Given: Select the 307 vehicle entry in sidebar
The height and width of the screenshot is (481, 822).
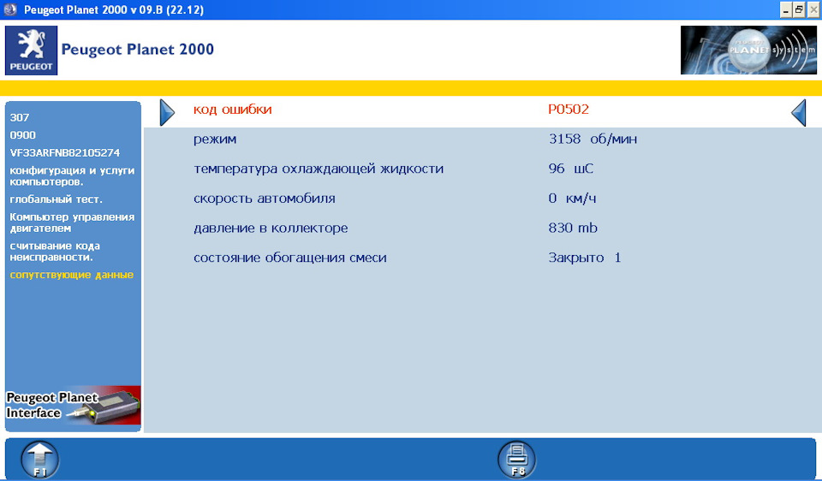Looking at the screenshot, I should (20, 117).
